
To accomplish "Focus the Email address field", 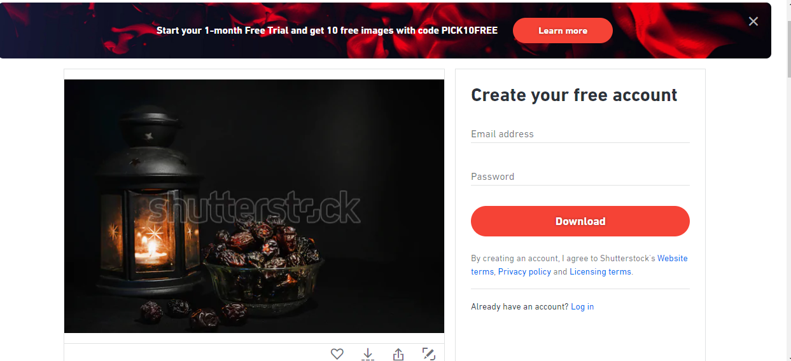I will pyautogui.click(x=580, y=134).
